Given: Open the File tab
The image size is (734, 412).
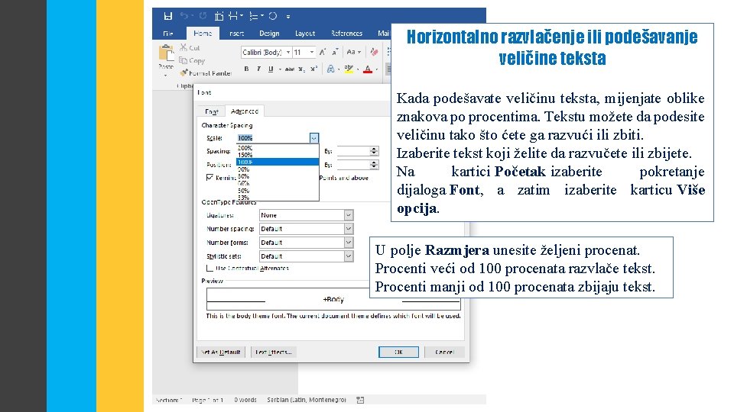Looking at the screenshot, I should click(x=168, y=33).
